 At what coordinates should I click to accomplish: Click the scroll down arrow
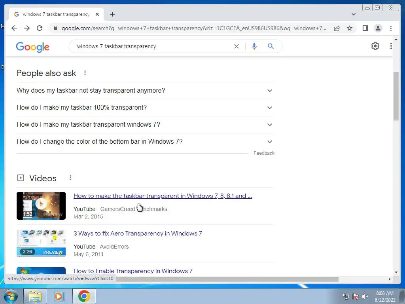pyautogui.click(x=396, y=272)
